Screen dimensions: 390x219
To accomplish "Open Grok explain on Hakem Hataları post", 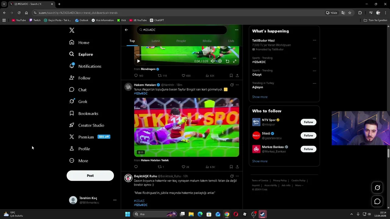I will [x=232, y=85].
